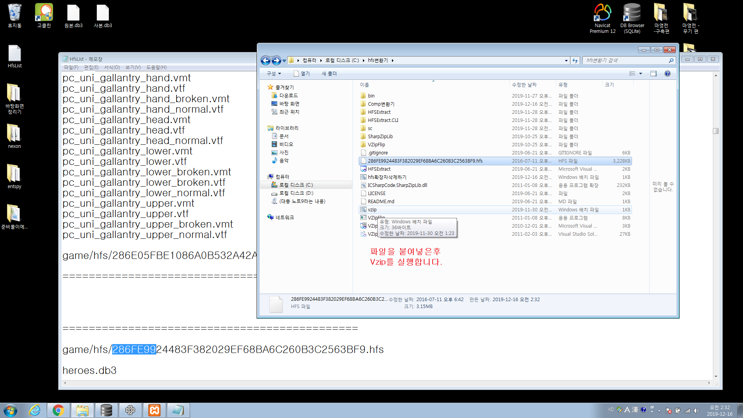The image size is (743, 418).
Task: Select the 원본.db3 desktop file
Action: point(73,15)
